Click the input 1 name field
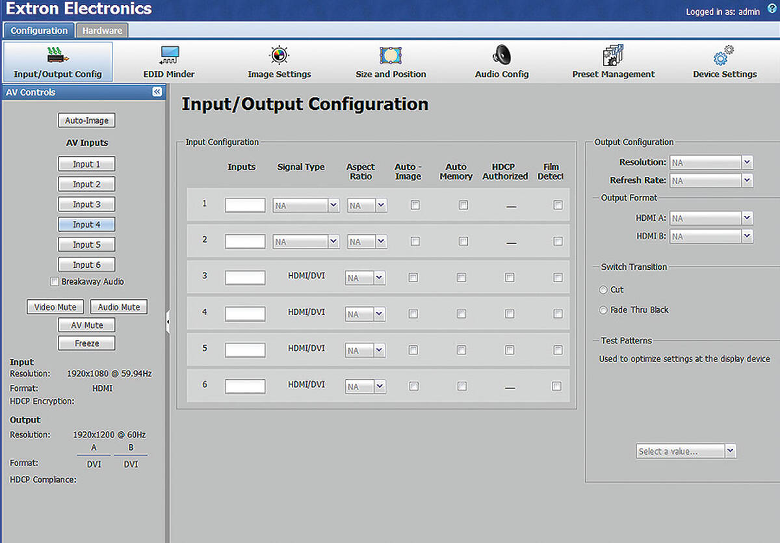Viewport: 780px width, 543px height. pyautogui.click(x=245, y=205)
